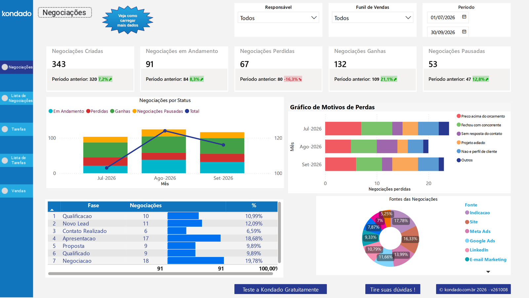Image resolution: width=529 pixels, height=298 pixels.
Task: Select 'Fechou com concorrente' legend marker
Action: [459, 125]
